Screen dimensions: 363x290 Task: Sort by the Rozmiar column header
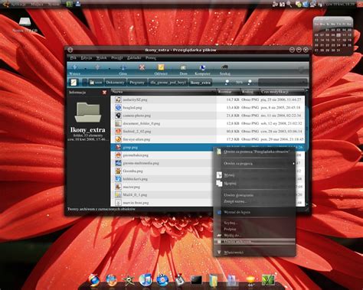tap(228, 92)
